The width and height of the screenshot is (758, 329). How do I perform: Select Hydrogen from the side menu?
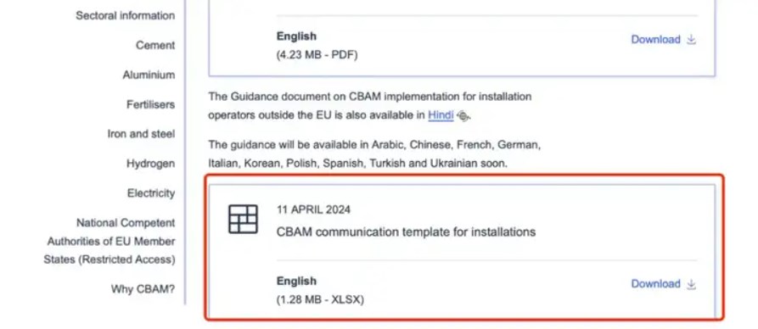click(151, 164)
